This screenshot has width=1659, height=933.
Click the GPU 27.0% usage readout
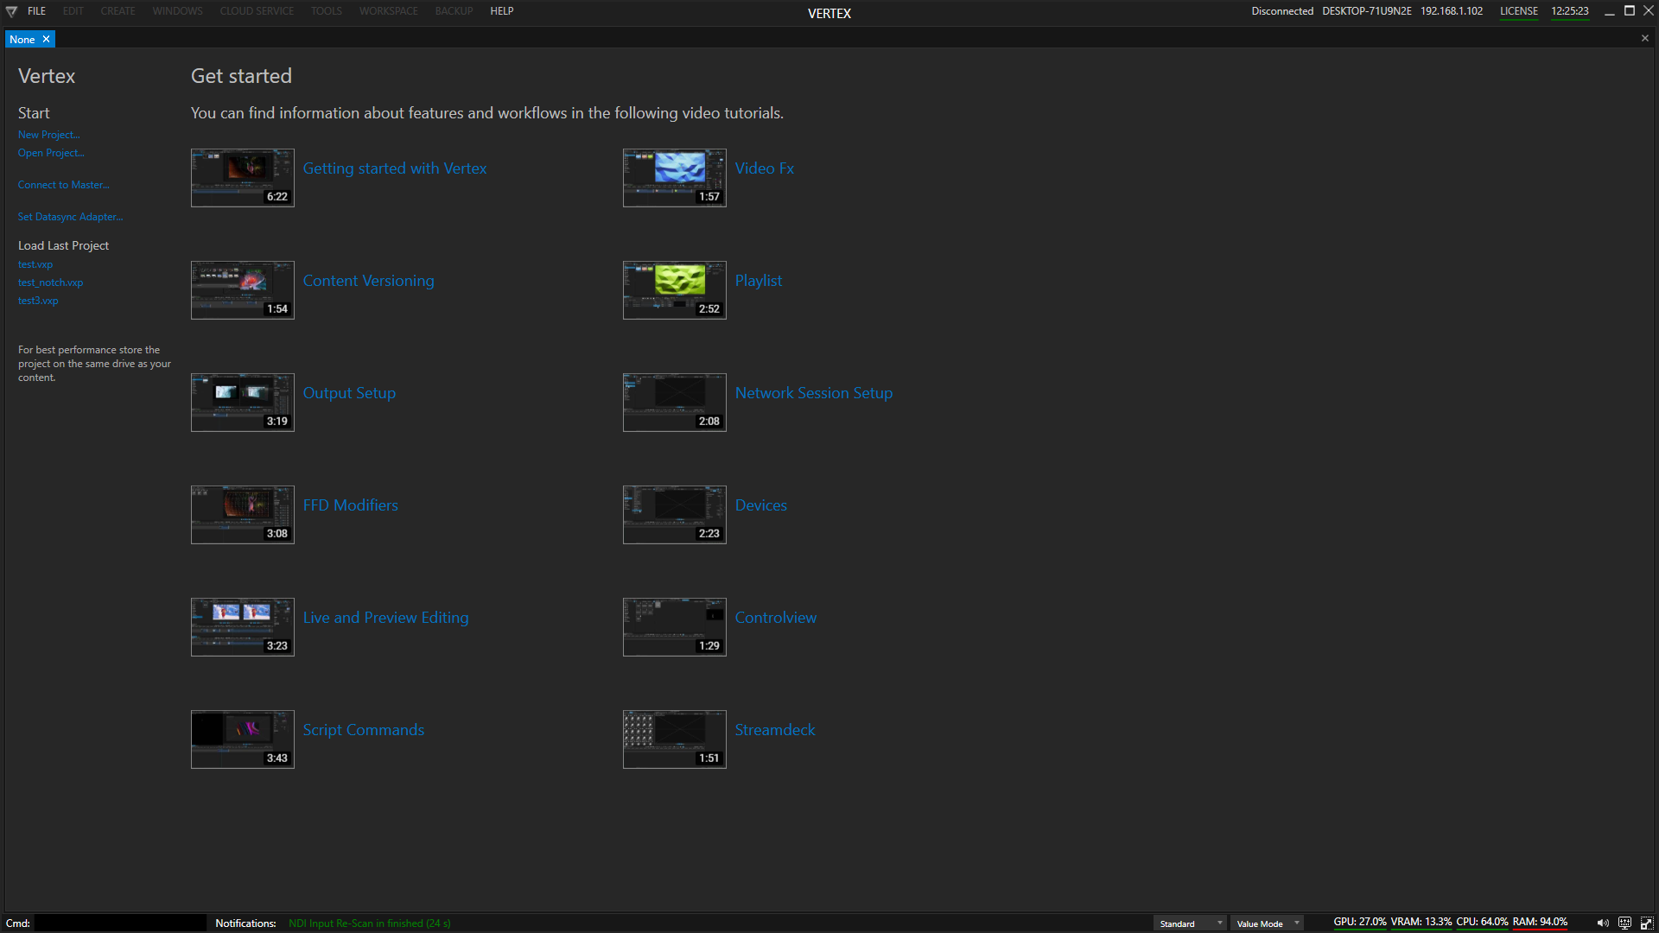1360,923
